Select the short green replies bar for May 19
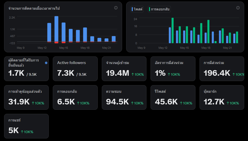The width and height of the screenshot is (248, 141). tap(216, 42)
